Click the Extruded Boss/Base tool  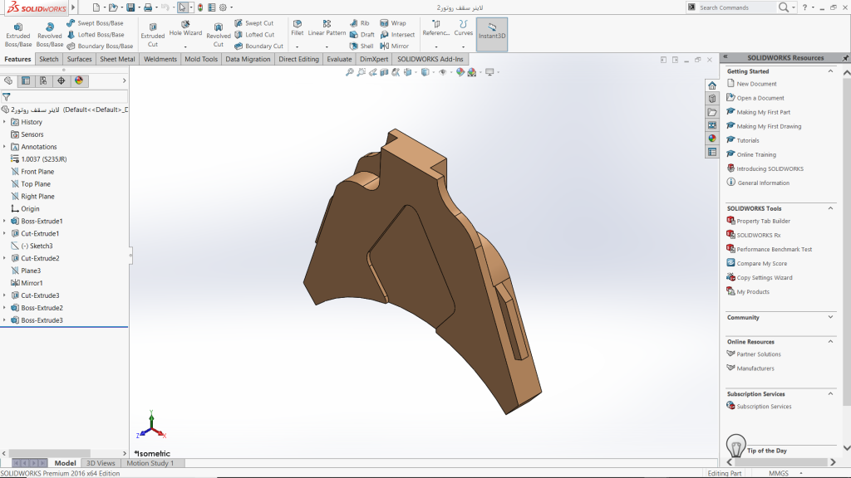17,34
